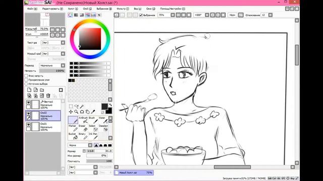The height and width of the screenshot is (181, 323).
Task: Swap foreground and background colors
Action: pyautogui.click(x=111, y=105)
